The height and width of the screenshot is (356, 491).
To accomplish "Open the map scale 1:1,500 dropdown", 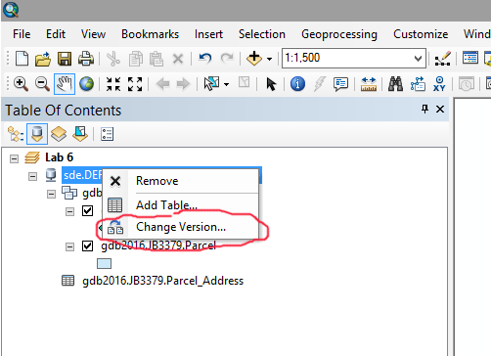I will [x=418, y=59].
